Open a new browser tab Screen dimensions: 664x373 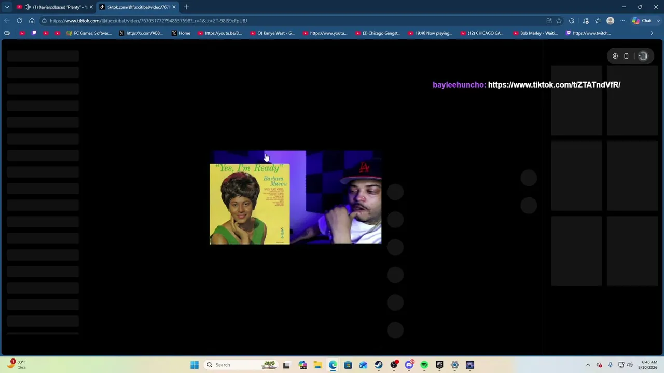(x=186, y=7)
